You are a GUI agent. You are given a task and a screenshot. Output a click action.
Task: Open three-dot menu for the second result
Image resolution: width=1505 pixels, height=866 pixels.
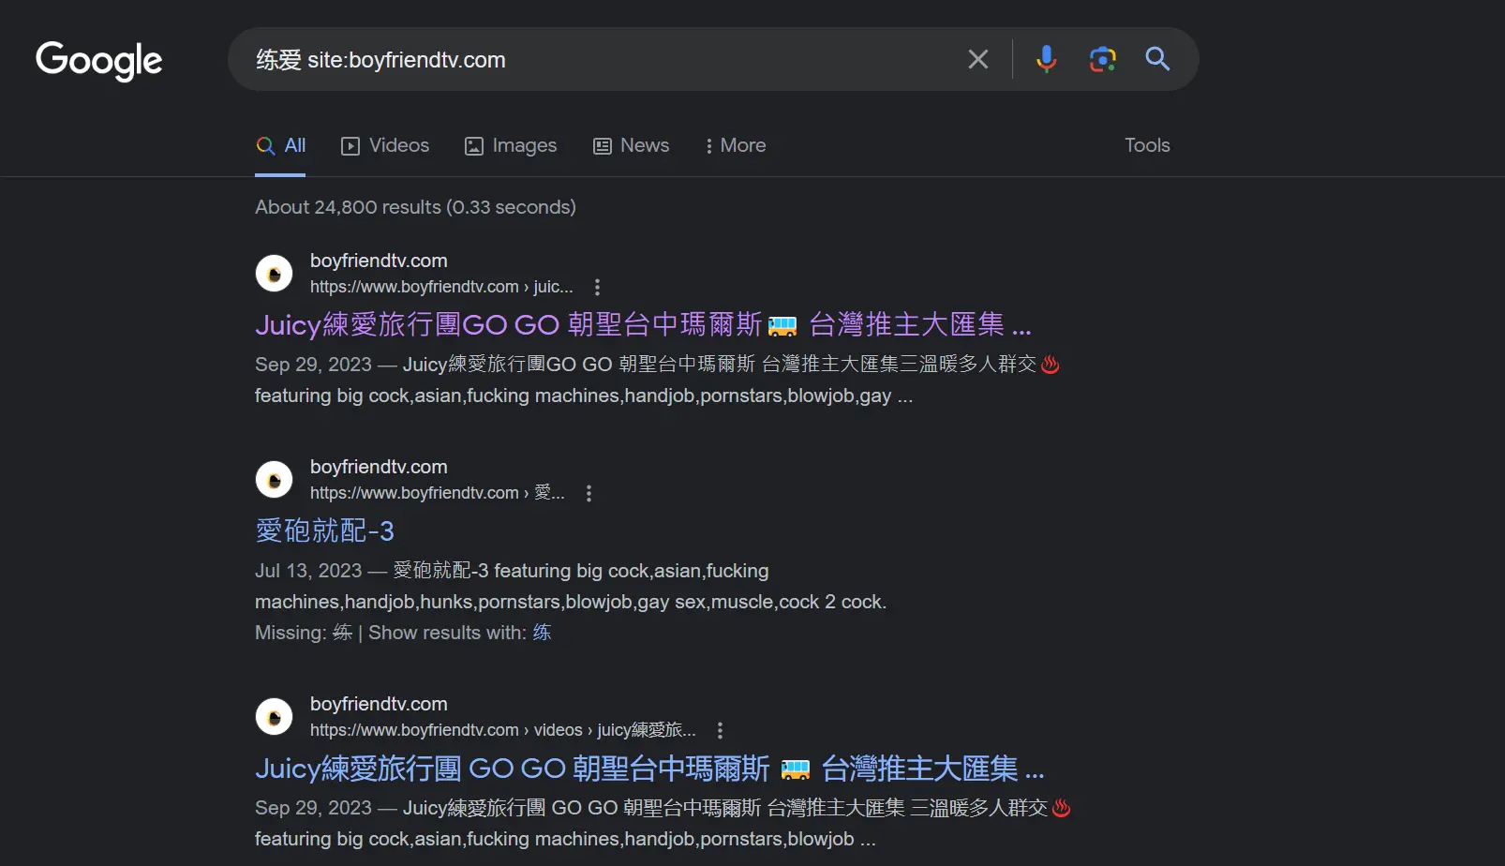point(589,494)
